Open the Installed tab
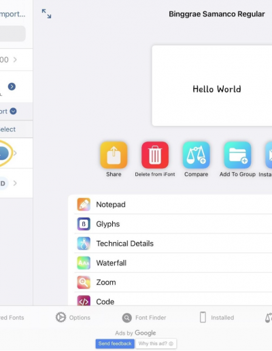272x351 pixels. coord(217,317)
